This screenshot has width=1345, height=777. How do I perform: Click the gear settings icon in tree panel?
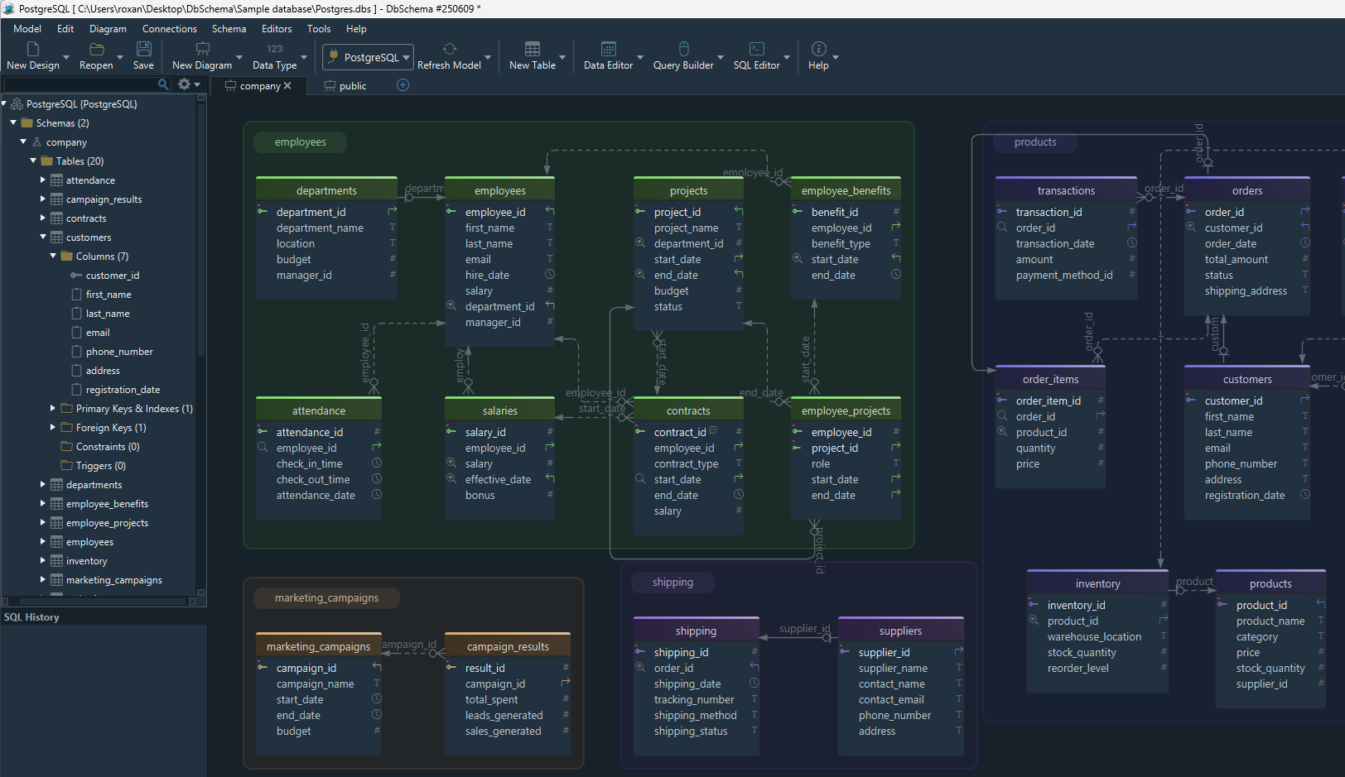[x=184, y=84]
